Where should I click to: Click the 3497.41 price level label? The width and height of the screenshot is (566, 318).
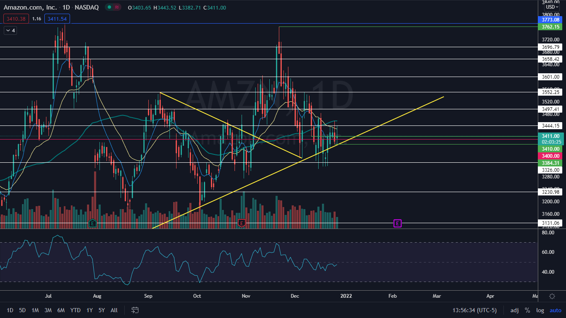click(x=550, y=109)
